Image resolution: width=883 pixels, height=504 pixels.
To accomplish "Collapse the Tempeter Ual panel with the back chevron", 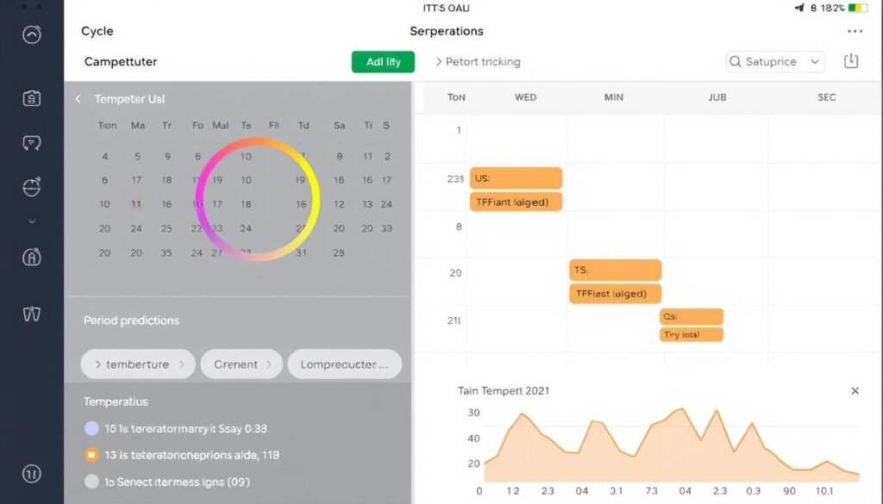I will point(78,98).
